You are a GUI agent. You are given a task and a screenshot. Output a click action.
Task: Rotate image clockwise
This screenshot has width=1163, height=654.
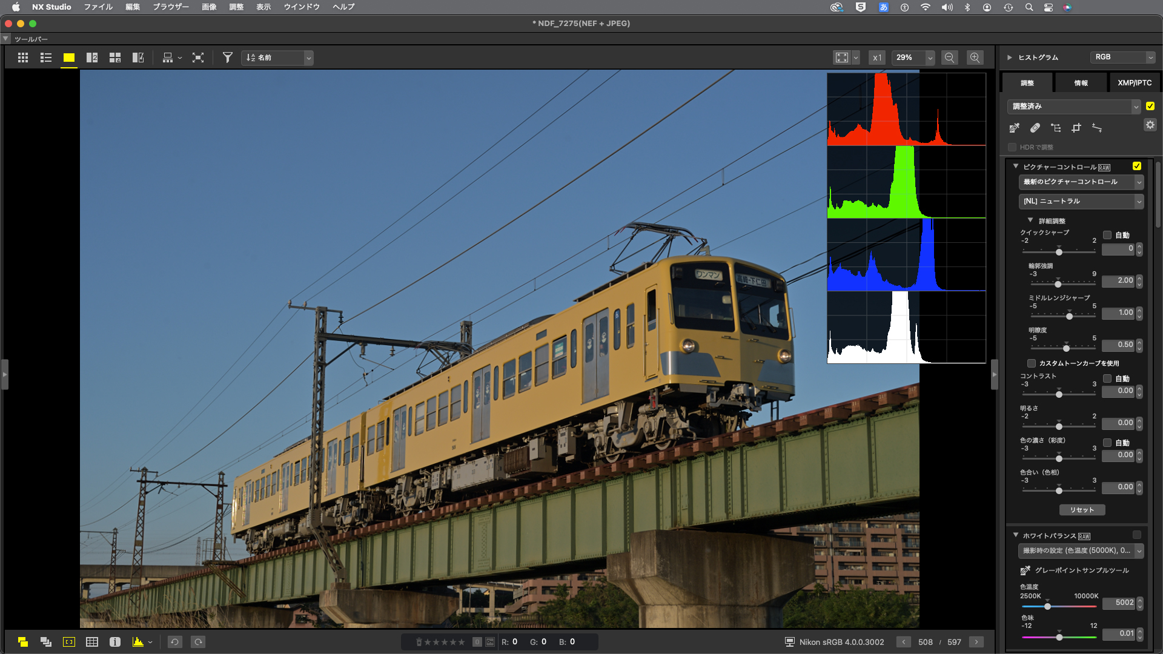198,642
